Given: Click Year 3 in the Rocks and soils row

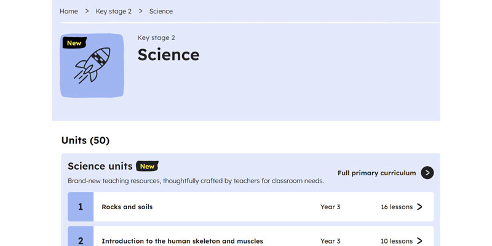Looking at the screenshot, I should point(330,207).
